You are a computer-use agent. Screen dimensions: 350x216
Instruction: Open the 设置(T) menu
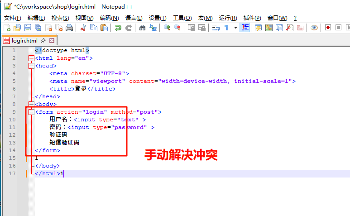[x=158, y=18]
